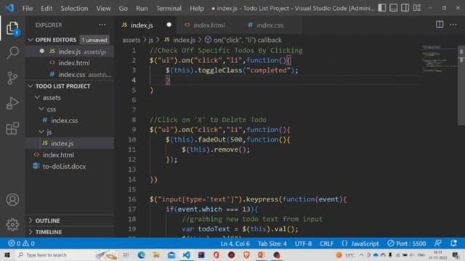The width and height of the screenshot is (465, 261).
Task: Switch to the index.css editor tab
Action: click(x=270, y=25)
